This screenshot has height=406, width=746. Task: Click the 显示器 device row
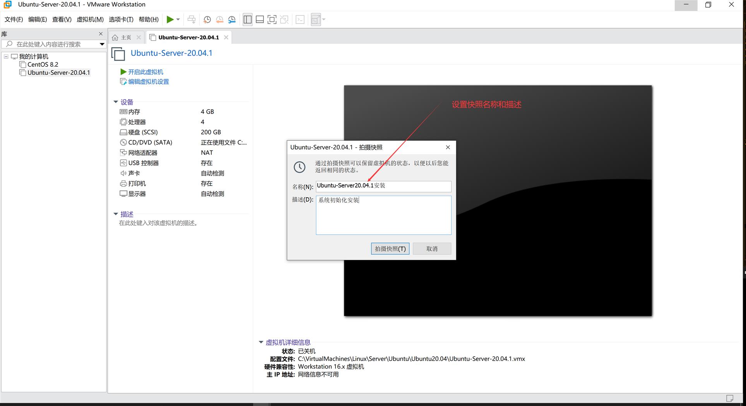click(183, 194)
